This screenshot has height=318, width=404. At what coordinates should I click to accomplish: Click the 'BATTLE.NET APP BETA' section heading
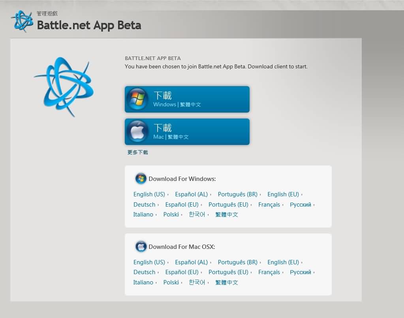[153, 58]
